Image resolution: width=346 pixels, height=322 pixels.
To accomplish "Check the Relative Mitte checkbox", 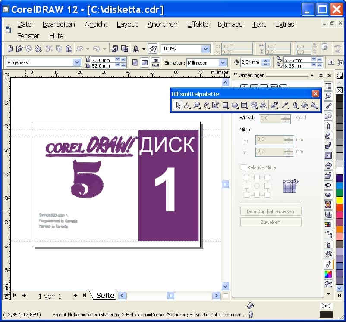I will [243, 167].
